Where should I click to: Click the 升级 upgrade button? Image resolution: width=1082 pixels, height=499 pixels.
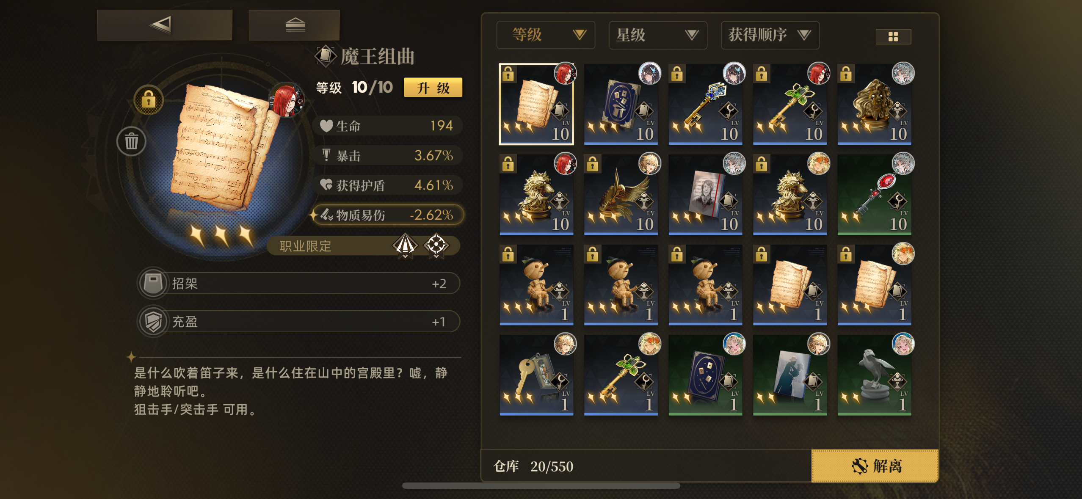[433, 88]
